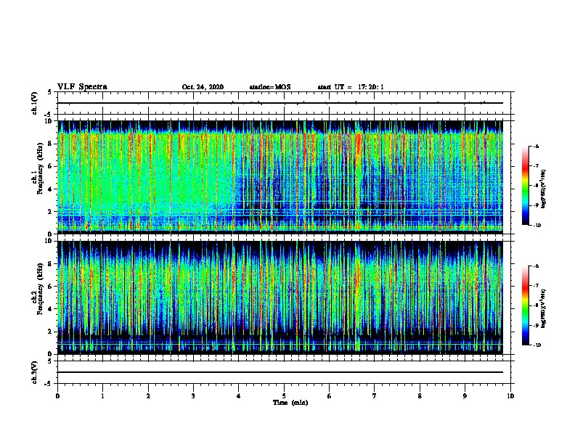The image size is (575, 444).
Task: Click the ch.2 spectrogram panel
Action: pos(280,297)
